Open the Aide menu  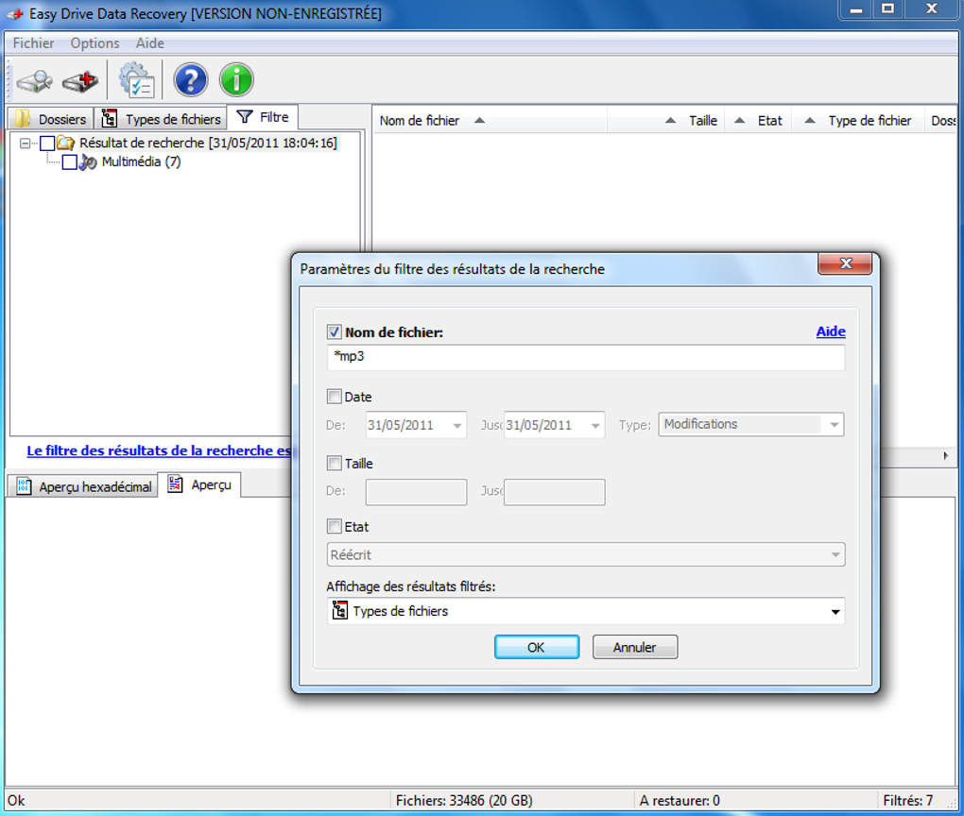coord(150,43)
